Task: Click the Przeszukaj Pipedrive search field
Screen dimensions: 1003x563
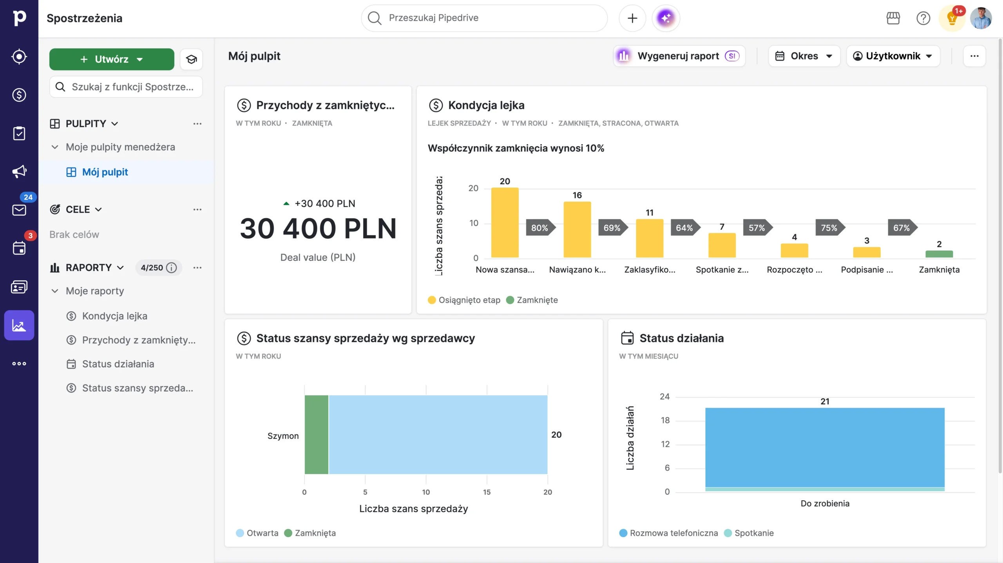Action: [x=484, y=18]
